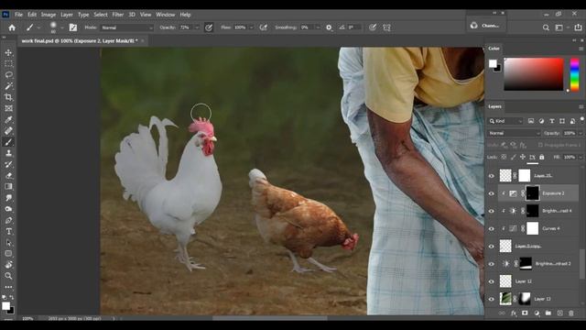Select the Gradient tool
586x330 pixels.
tap(8, 187)
